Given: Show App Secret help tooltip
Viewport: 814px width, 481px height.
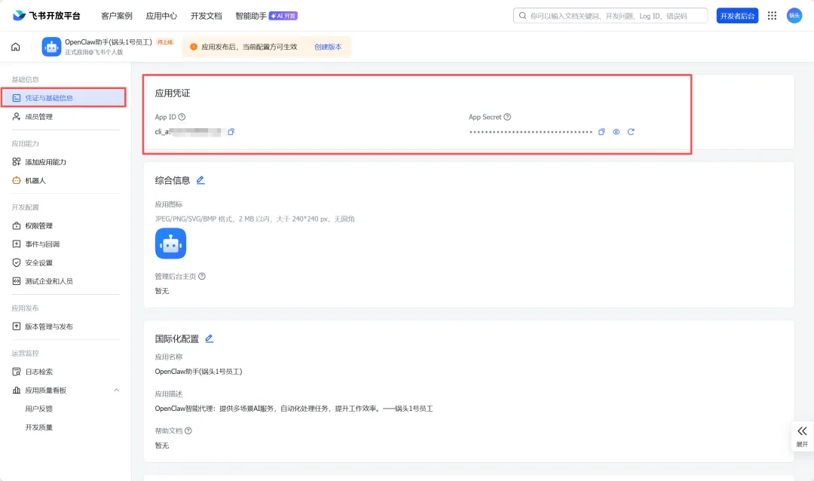Looking at the screenshot, I should pyautogui.click(x=507, y=117).
